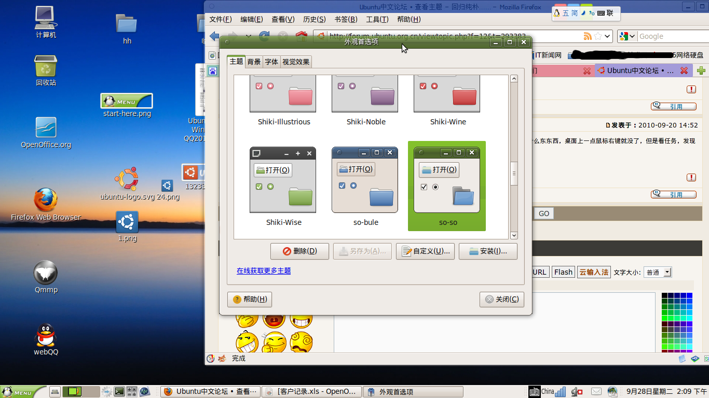Screen dimensions: 709x398
Task: Click the 删除(D) button
Action: point(299,251)
